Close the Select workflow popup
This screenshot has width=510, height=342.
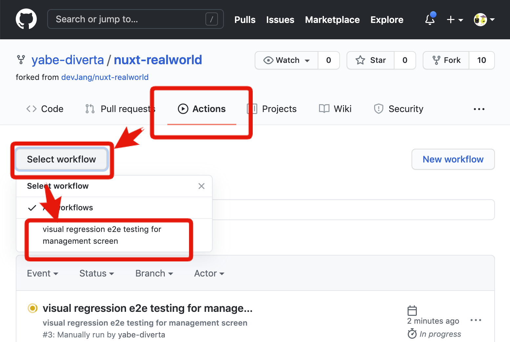coord(202,186)
